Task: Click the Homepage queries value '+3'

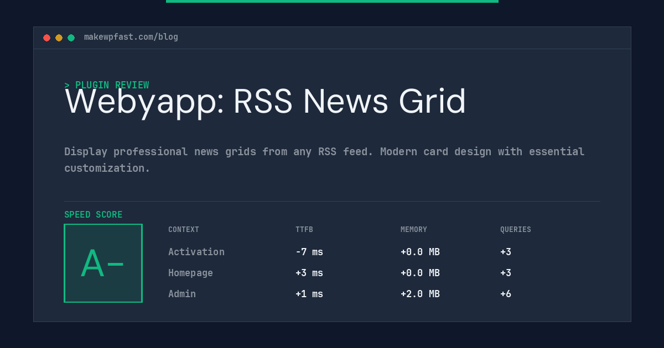Action: (x=506, y=273)
